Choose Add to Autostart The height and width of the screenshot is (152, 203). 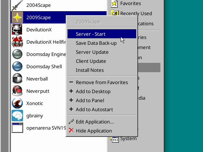pyautogui.click(x=102, y=109)
